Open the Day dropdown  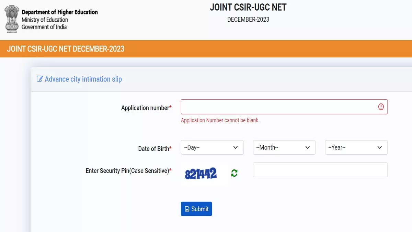212,147
